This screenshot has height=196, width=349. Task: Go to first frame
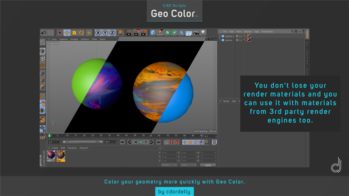(x=122, y=142)
